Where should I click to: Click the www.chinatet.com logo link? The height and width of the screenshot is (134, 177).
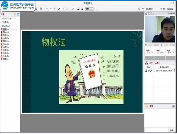(x=22, y=8)
